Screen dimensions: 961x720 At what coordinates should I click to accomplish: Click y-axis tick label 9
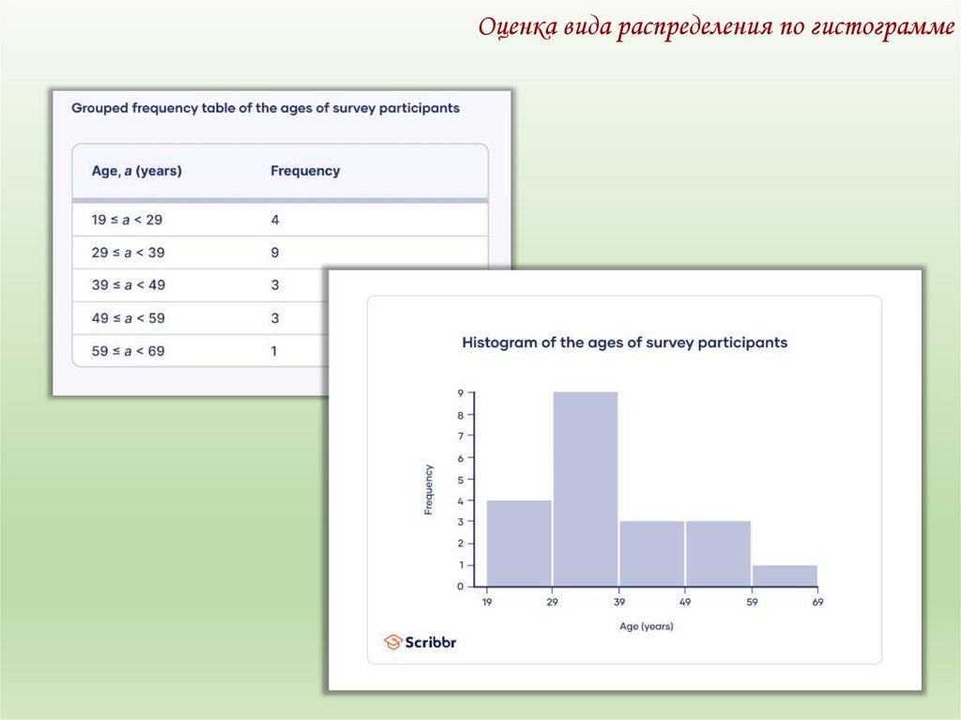click(461, 392)
